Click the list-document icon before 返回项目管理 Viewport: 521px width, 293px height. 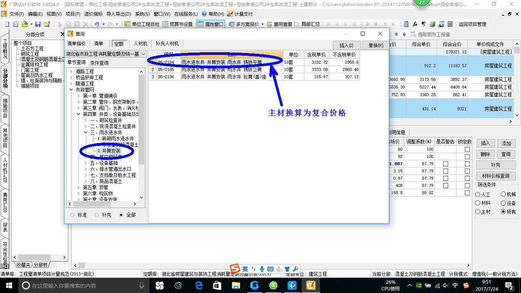point(450,24)
